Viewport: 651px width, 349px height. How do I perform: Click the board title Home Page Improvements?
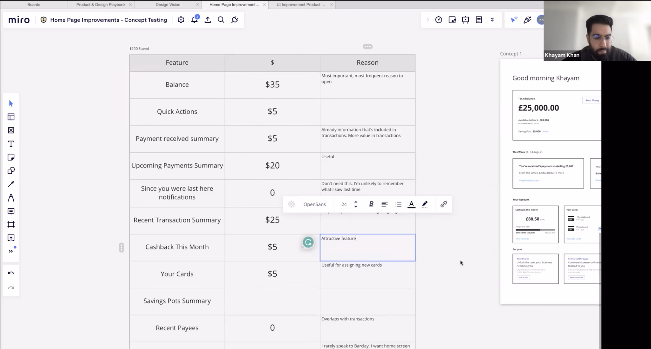(x=108, y=20)
